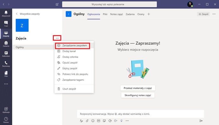Click the Zespół visibility button
219x125 pixels.
coord(203,14)
